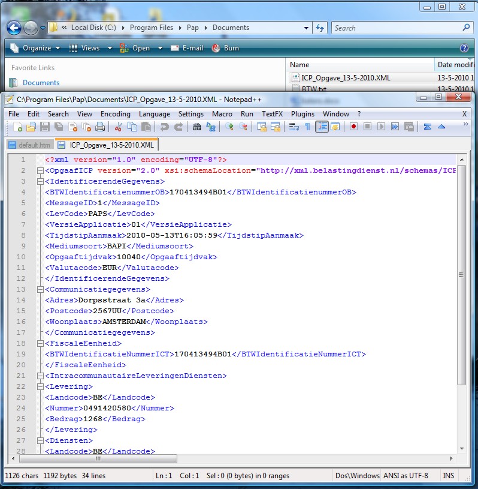Click the Undo arrow icon
Screen dimensions: 478x489
[x=164, y=127]
